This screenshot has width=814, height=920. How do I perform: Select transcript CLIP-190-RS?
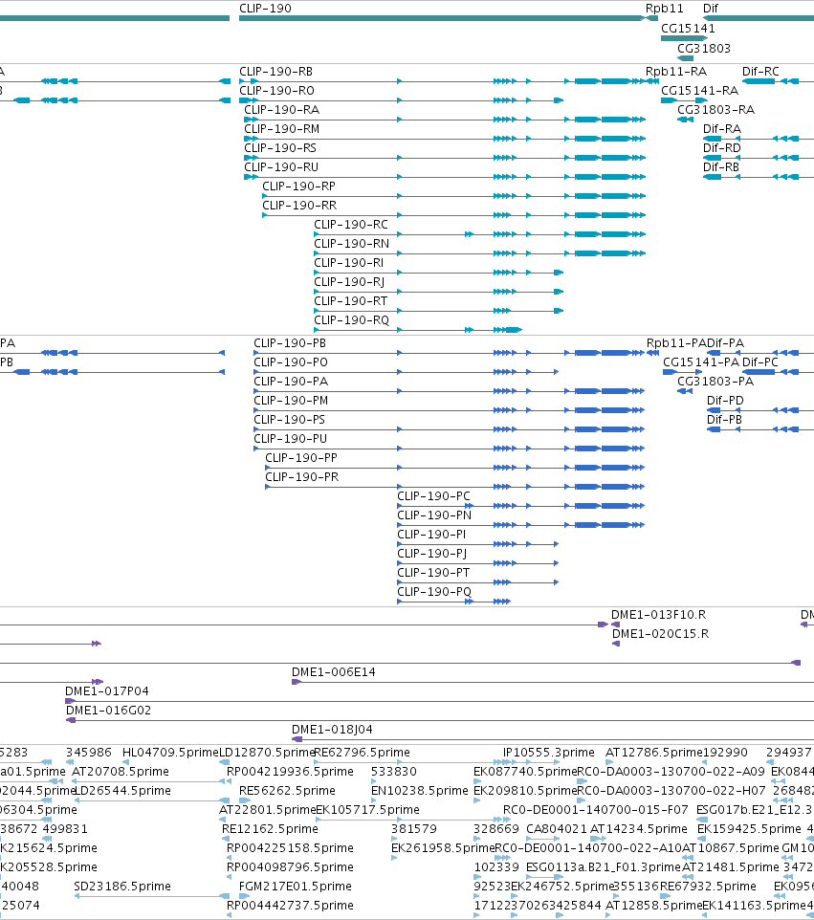coord(280,148)
